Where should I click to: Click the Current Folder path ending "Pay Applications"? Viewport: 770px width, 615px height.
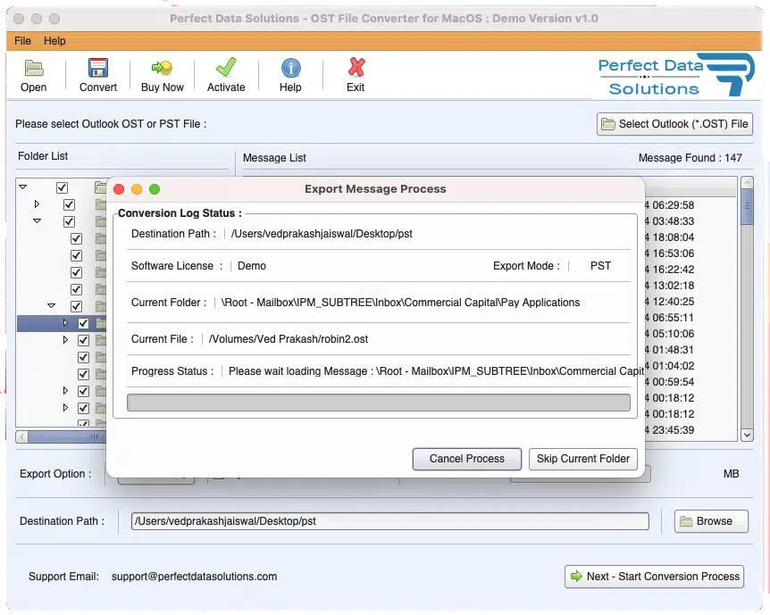pos(400,303)
